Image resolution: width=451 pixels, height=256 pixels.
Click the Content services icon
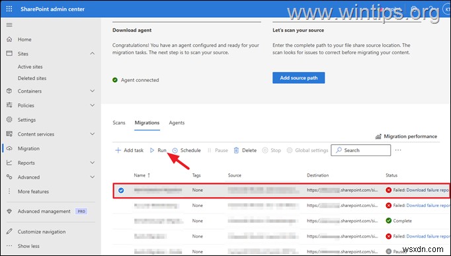(x=9, y=134)
